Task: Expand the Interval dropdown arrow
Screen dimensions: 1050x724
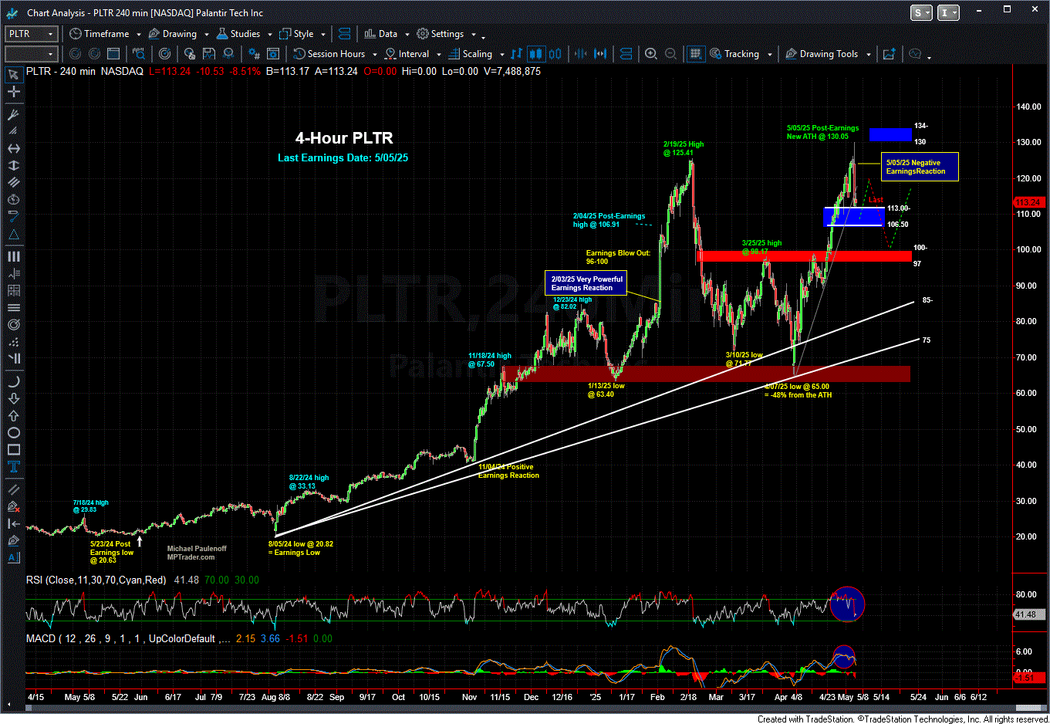Action: point(439,55)
